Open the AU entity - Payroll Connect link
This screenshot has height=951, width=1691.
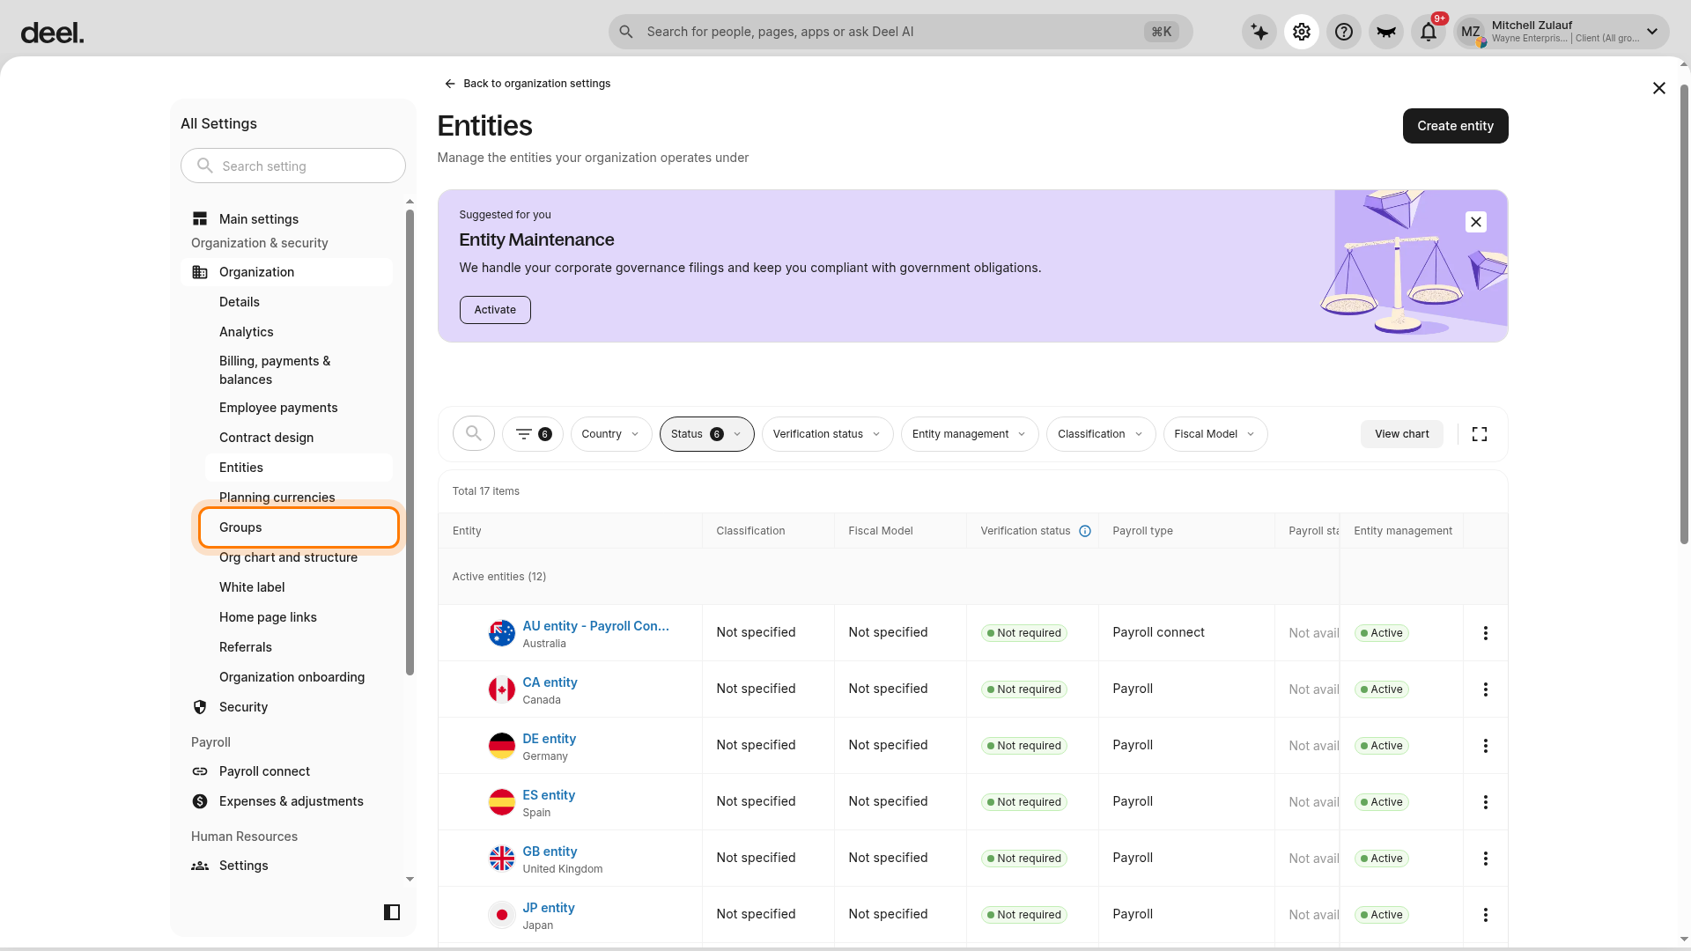coord(595,626)
